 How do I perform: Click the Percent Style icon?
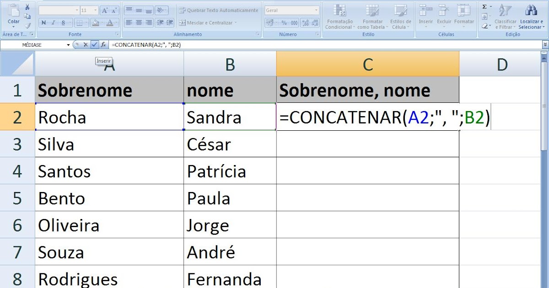pyautogui.click(x=284, y=23)
